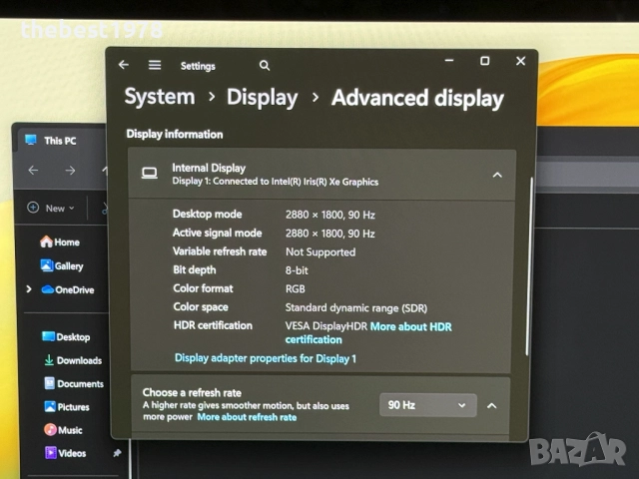The image size is (639, 479).
Task: Click the More about refresh rate link
Action: tap(247, 417)
